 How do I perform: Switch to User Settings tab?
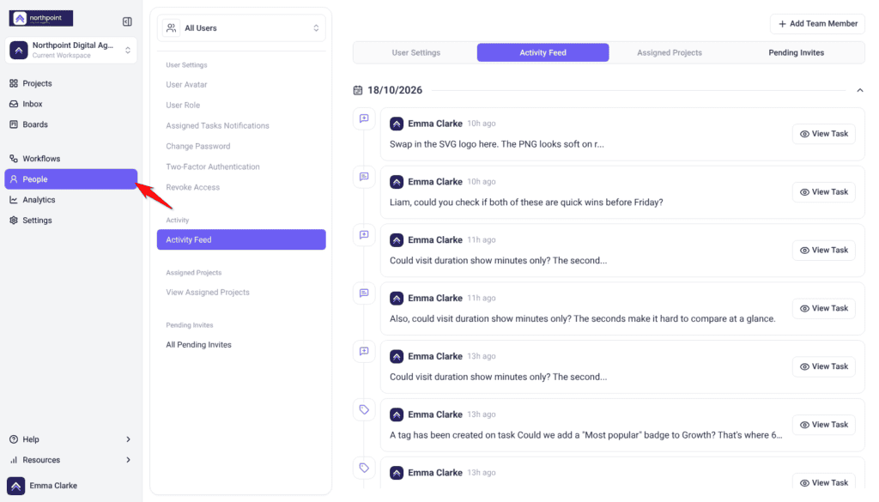416,52
